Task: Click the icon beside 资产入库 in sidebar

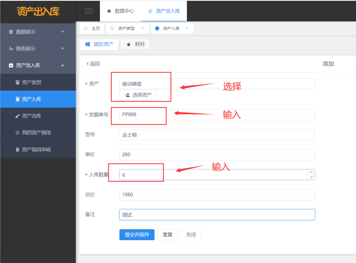Action: (18, 99)
